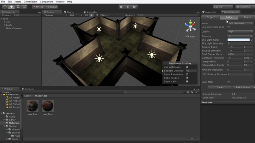255x143 pixels.
Task: Select the Hand tool
Action: tap(5, 7)
